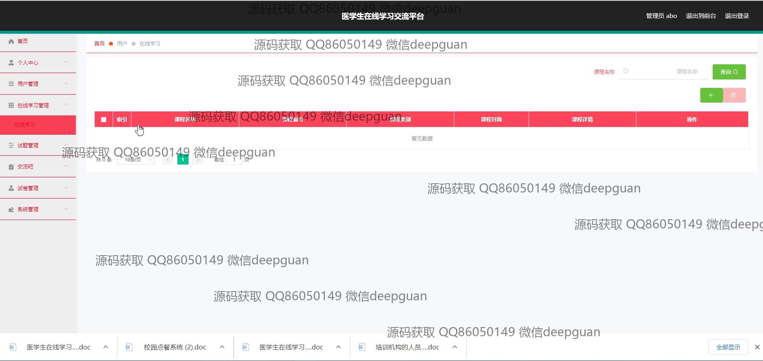Click the person icon for 个人中心
This screenshot has width=763, height=361.
[x=11, y=63]
